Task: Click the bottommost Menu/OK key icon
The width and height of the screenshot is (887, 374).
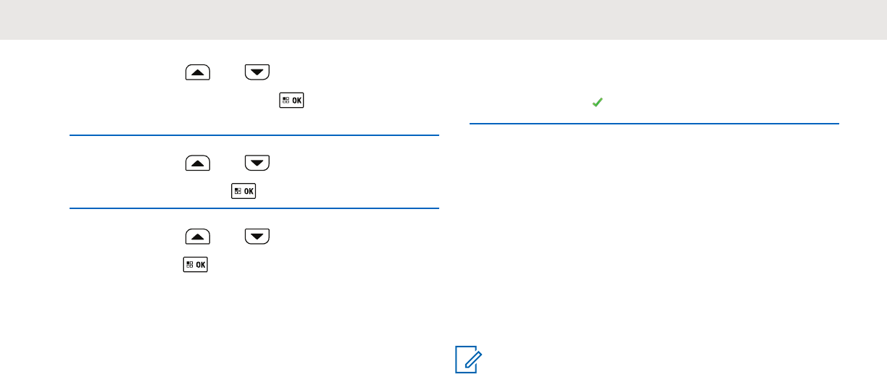Action: pyautogui.click(x=196, y=265)
